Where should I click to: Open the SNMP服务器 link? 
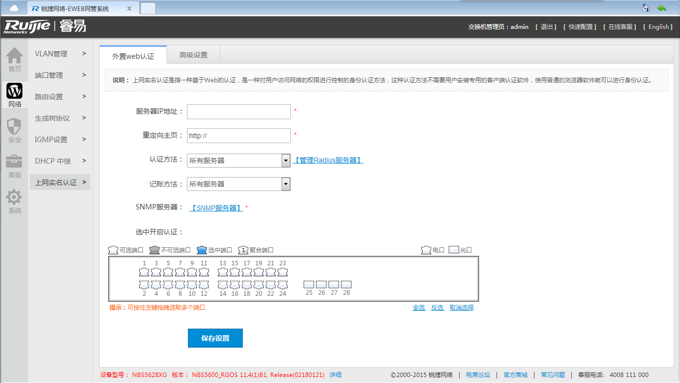click(x=216, y=208)
